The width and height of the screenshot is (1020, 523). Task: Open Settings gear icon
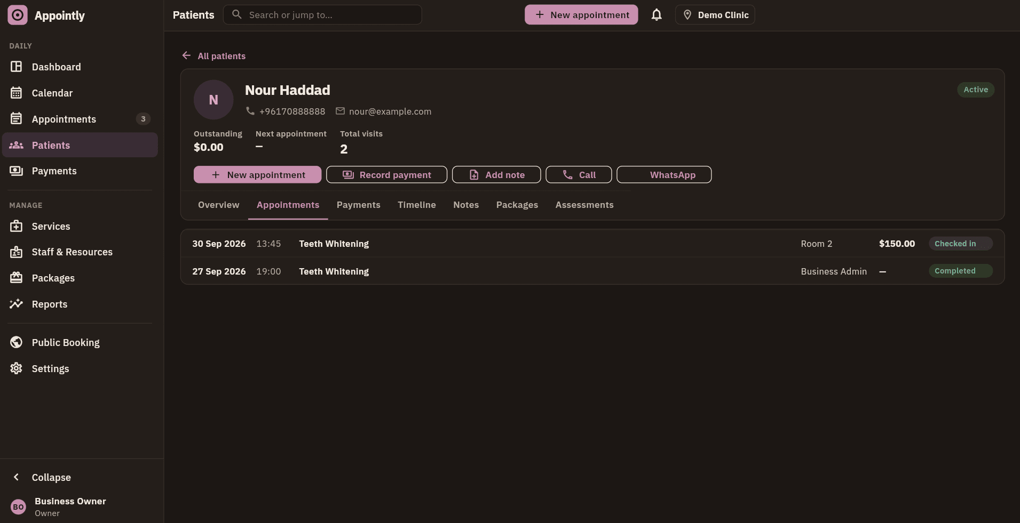(x=17, y=368)
